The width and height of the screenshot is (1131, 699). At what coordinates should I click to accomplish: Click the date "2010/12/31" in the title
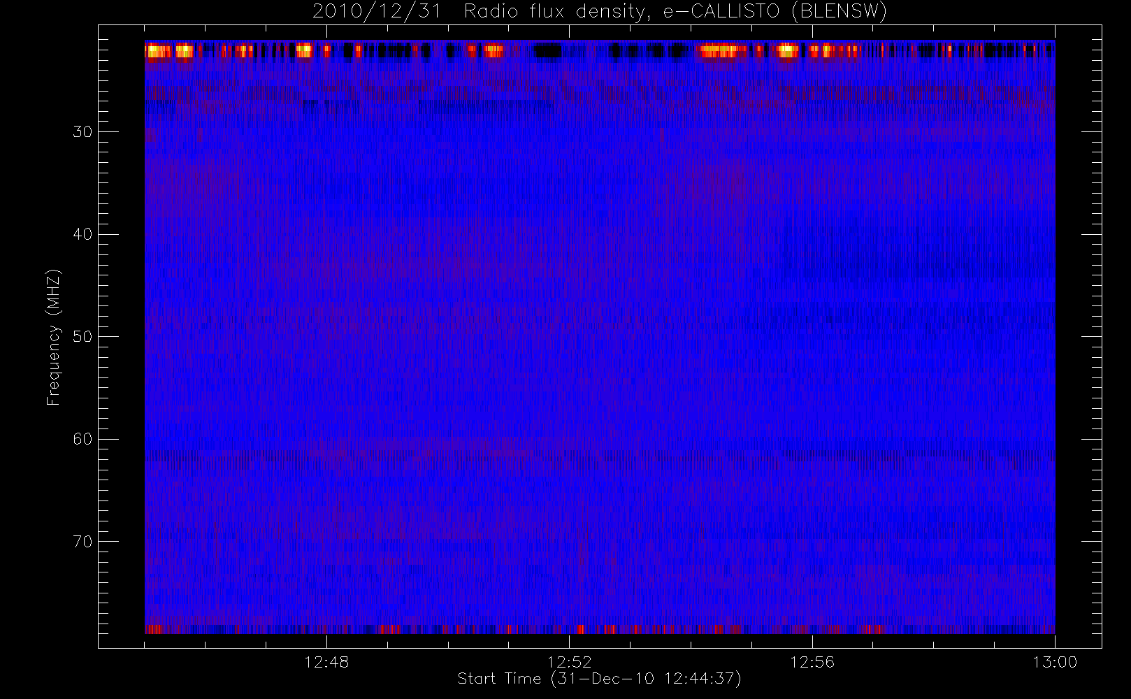click(x=377, y=11)
